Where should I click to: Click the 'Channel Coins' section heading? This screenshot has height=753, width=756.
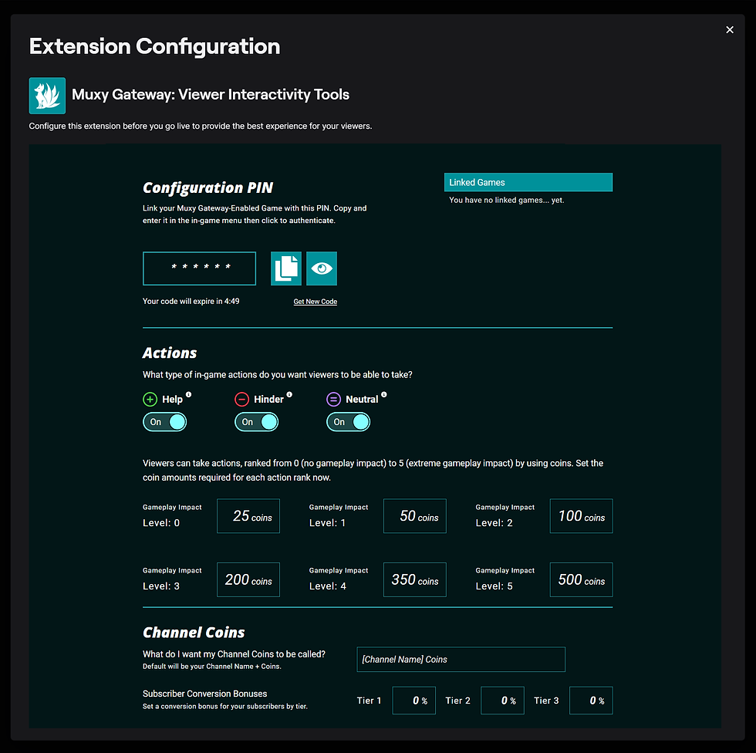(194, 633)
